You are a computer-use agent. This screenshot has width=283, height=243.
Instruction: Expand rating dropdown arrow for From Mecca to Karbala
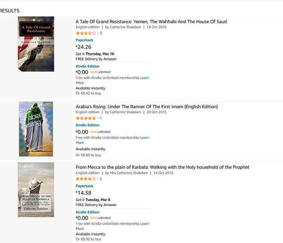tap(97, 179)
